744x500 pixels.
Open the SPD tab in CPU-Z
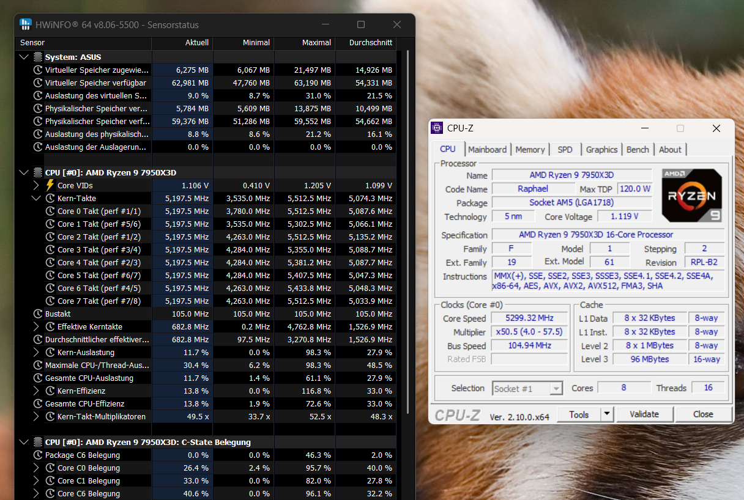565,149
